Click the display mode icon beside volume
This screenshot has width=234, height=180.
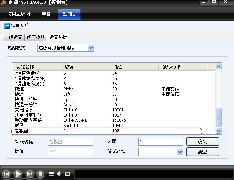tap(67, 174)
